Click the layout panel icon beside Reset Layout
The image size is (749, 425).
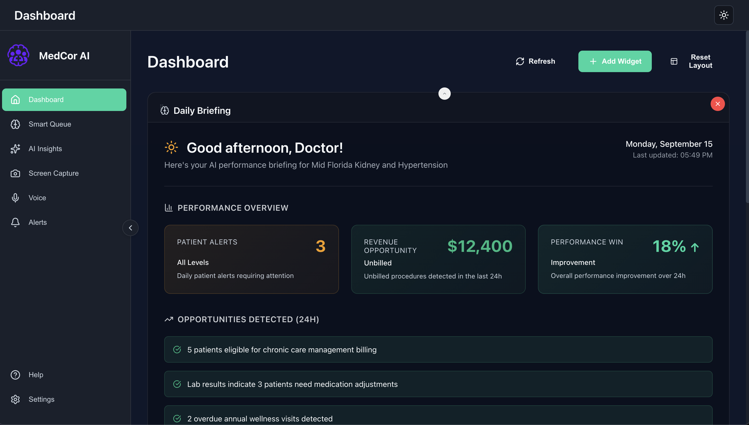pos(674,61)
